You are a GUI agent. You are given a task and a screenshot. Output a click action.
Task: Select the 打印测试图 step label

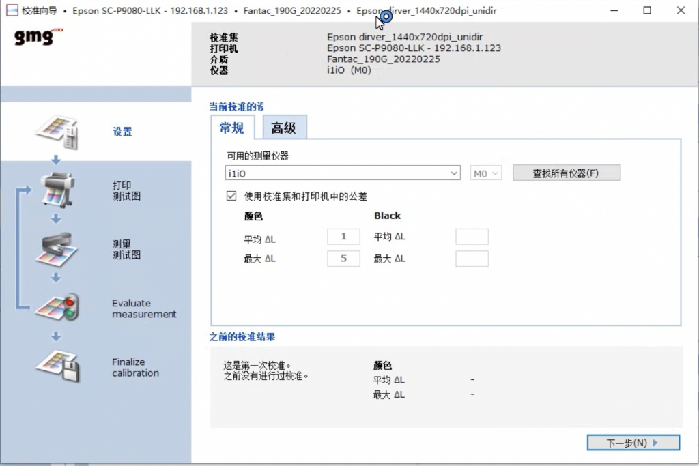tap(126, 190)
